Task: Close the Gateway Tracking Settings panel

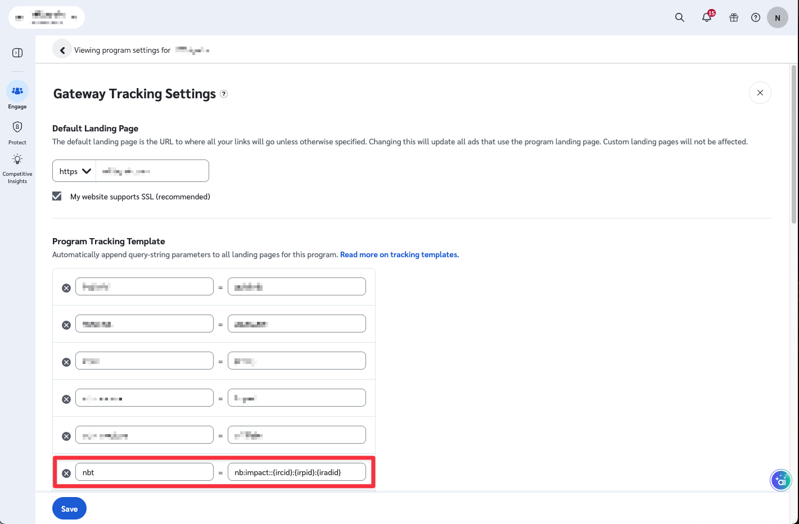Action: 760,93
